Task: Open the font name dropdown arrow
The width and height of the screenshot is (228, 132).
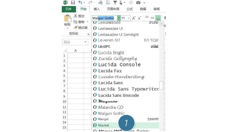Action: tap(119, 18)
